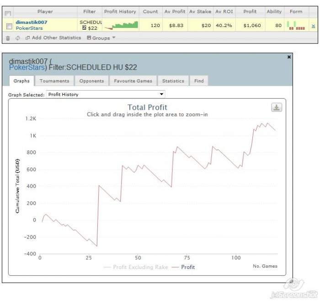The height and width of the screenshot is (301, 320).
Task: Click the 40.2% ROI cell
Action: point(224,26)
